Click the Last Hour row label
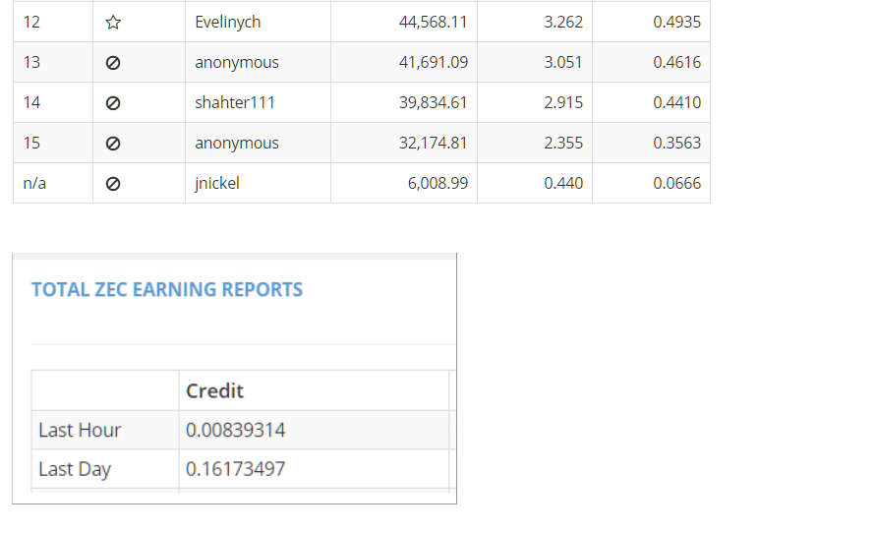The width and height of the screenshot is (876, 533). (x=80, y=430)
